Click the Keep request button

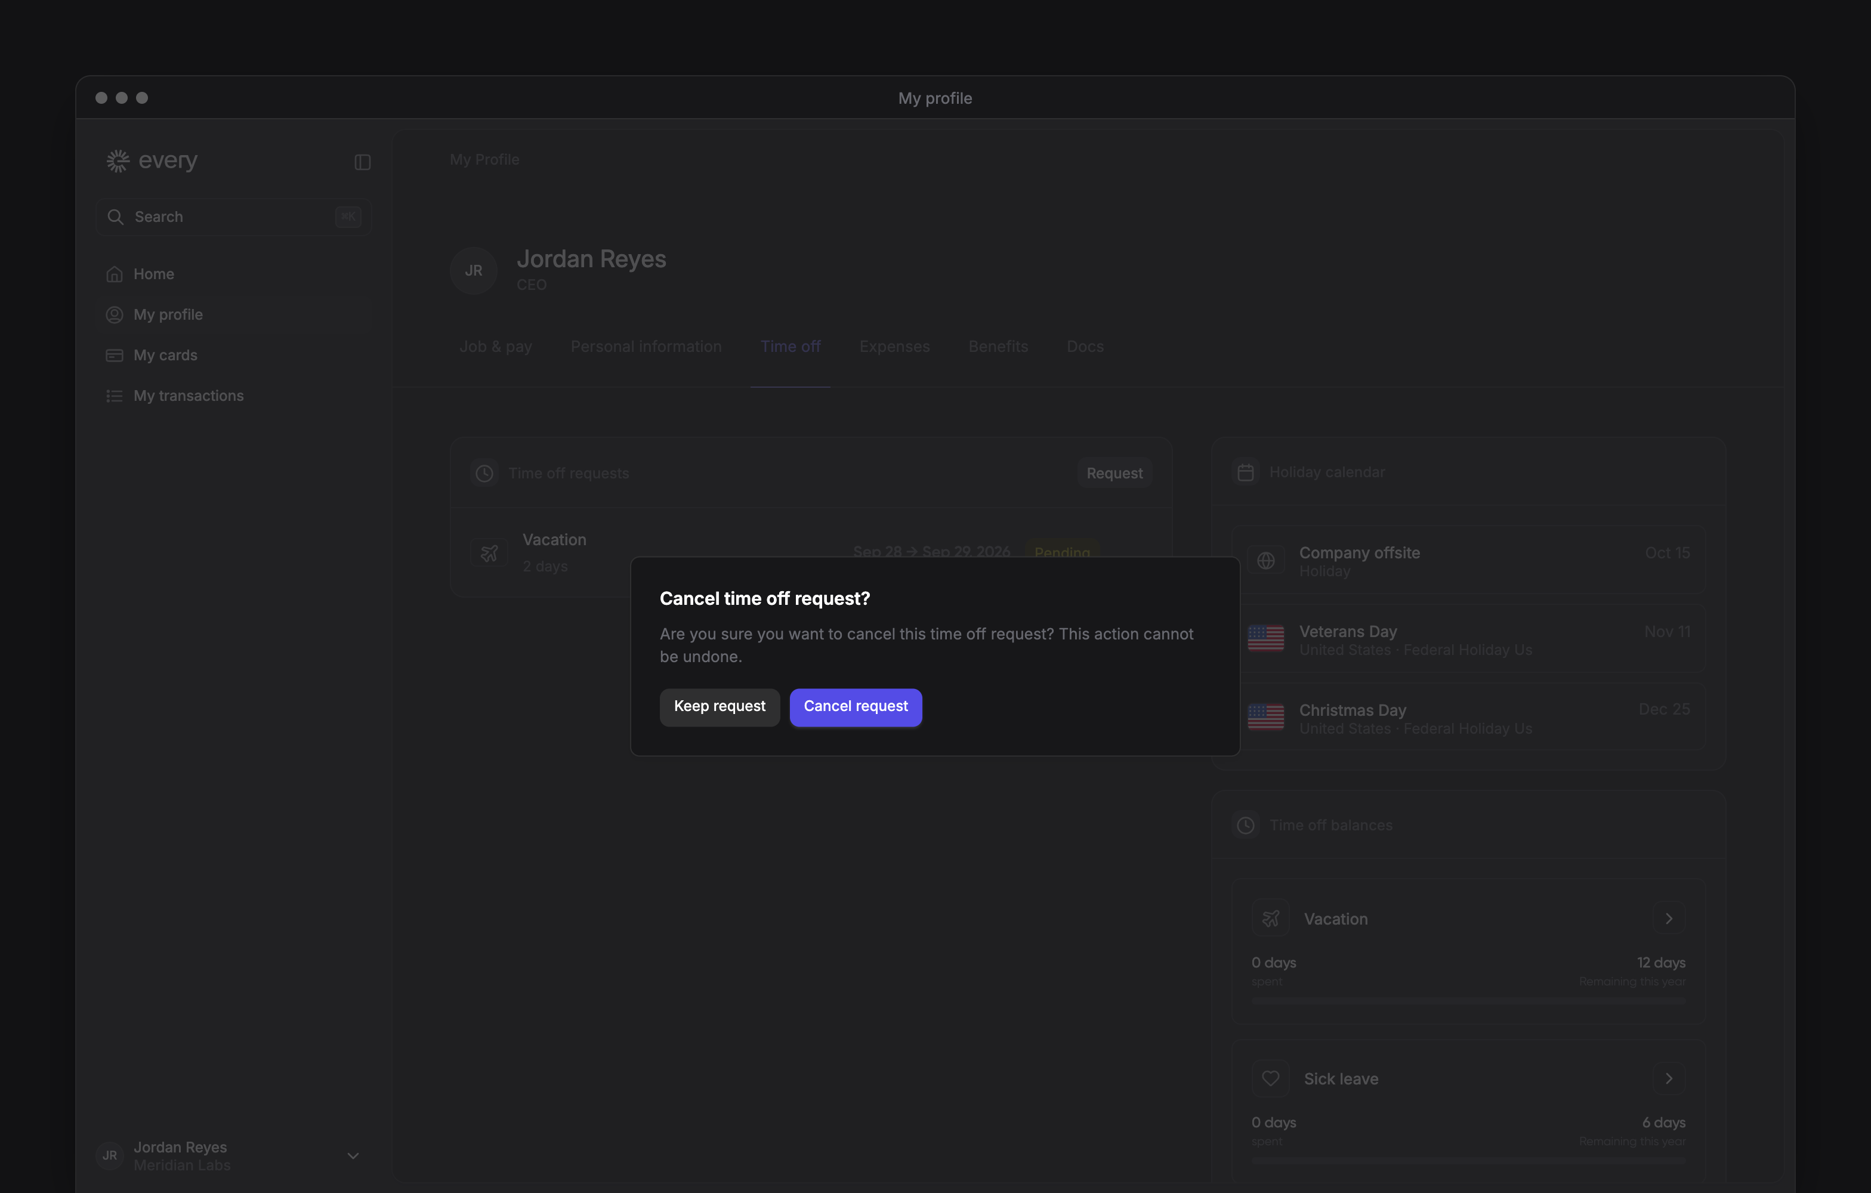coord(720,707)
